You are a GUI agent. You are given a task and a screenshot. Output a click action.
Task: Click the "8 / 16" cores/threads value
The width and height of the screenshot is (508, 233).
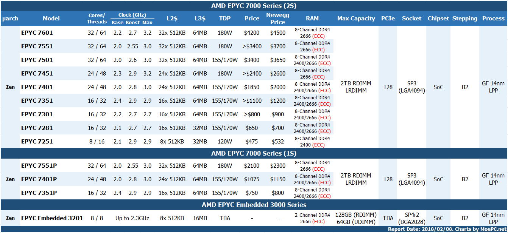coord(97,142)
